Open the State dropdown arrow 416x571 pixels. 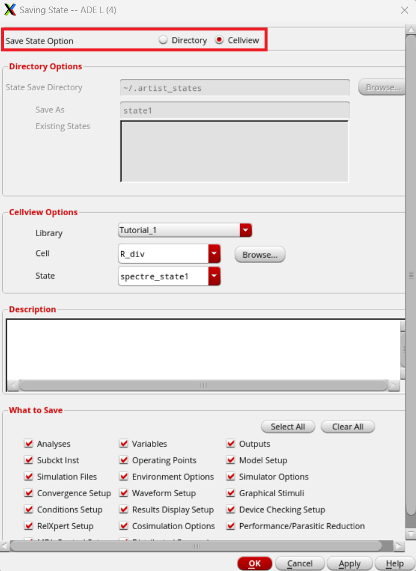pos(214,276)
